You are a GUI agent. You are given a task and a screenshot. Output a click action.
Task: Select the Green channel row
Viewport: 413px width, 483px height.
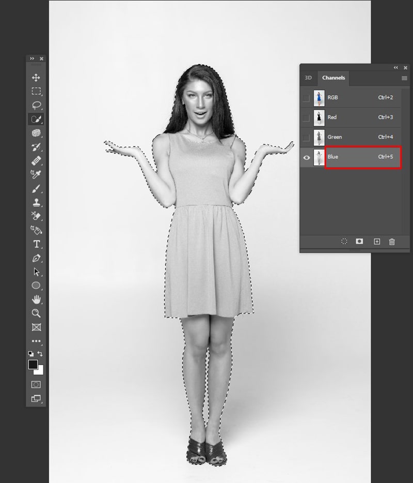(351, 137)
